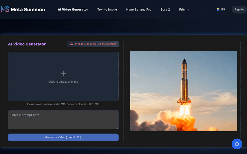Click the MS logo icon
Viewport: 247px width, 154px height.
pyautogui.click(x=5, y=9)
